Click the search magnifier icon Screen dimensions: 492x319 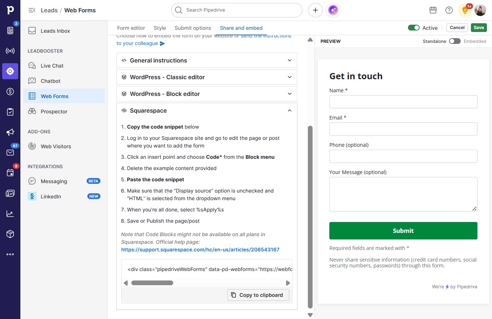tap(178, 10)
